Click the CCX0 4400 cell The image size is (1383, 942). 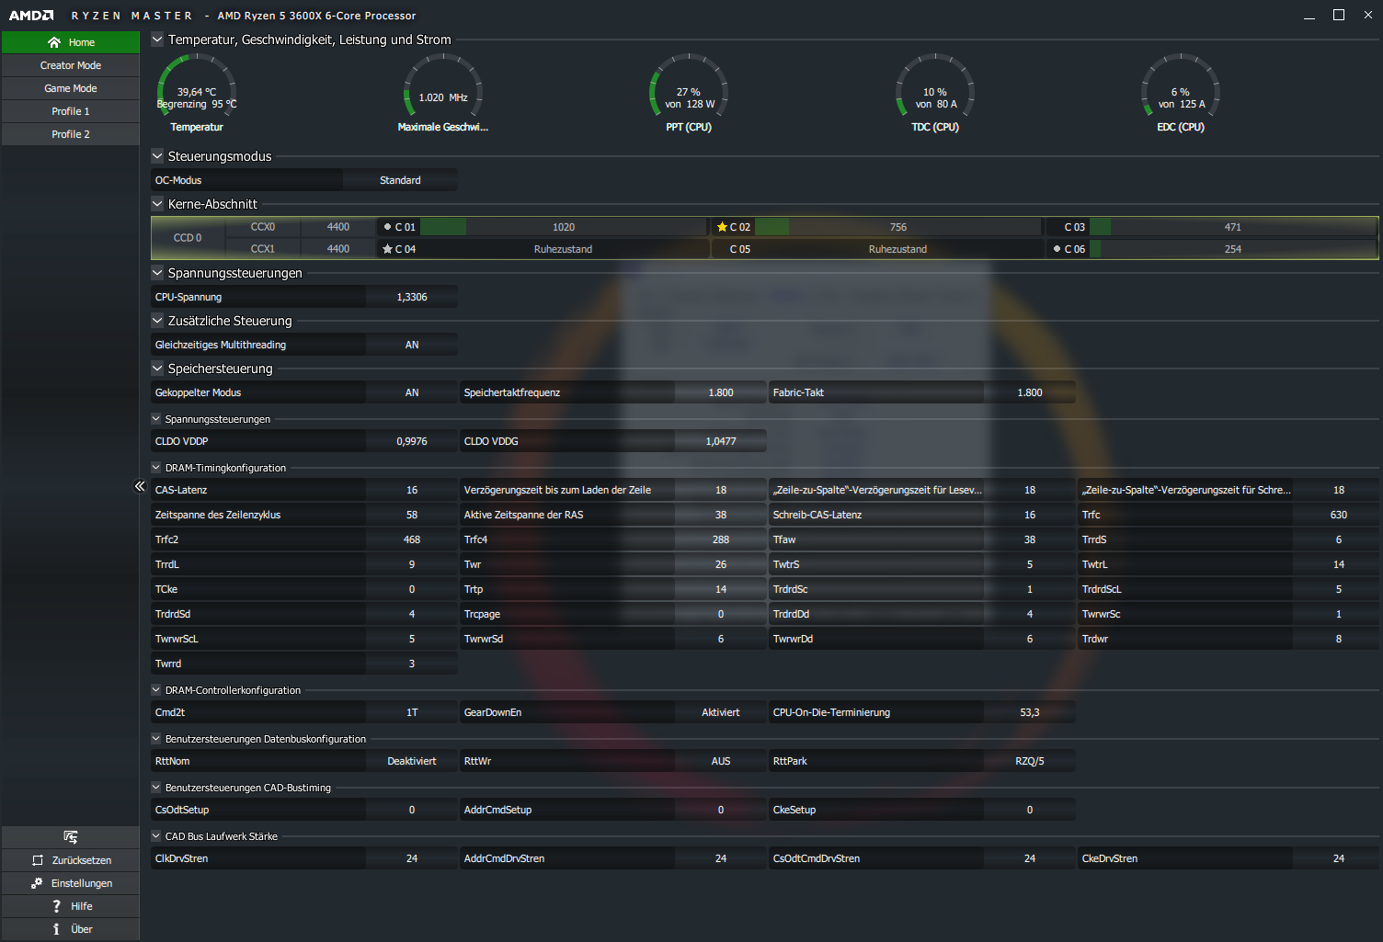point(338,227)
